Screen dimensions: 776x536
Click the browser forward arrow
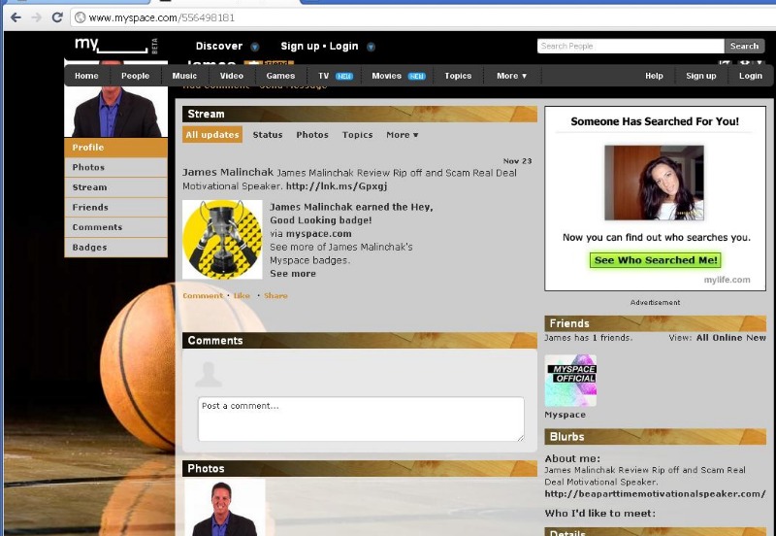(x=36, y=17)
